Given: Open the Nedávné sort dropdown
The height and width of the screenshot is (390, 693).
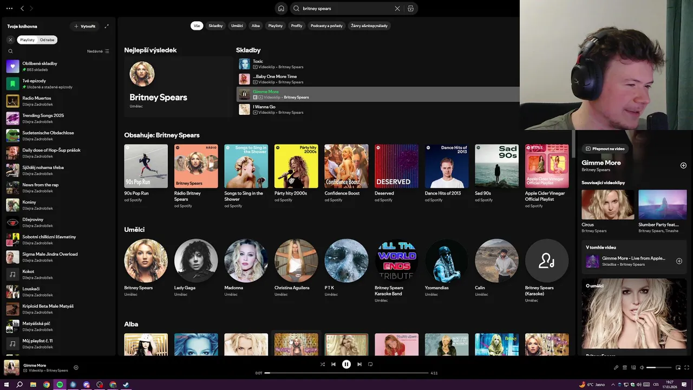Looking at the screenshot, I should pyautogui.click(x=98, y=51).
